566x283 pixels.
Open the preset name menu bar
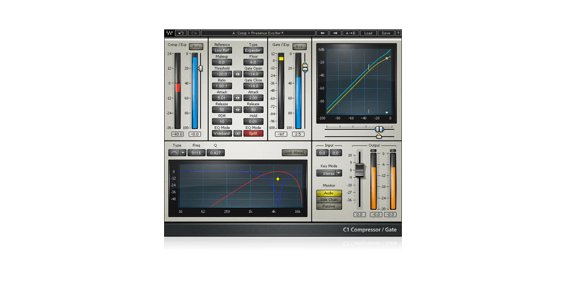[x=258, y=33]
